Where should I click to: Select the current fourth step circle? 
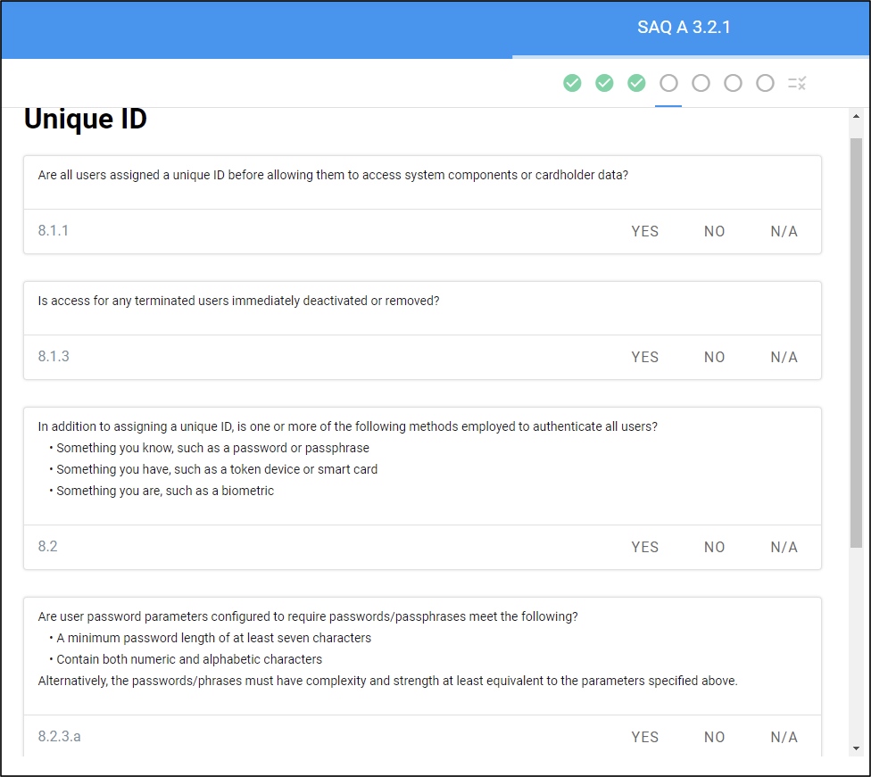click(668, 83)
